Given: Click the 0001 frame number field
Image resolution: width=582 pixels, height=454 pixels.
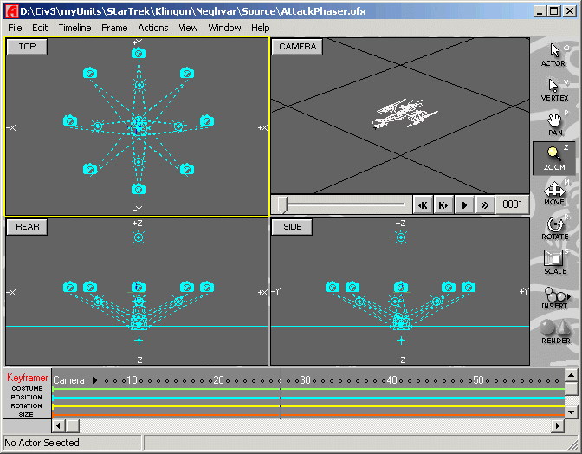Looking at the screenshot, I should click(x=512, y=204).
